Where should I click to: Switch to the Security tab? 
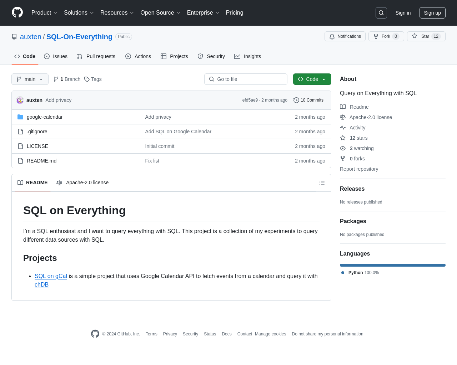pos(211,56)
